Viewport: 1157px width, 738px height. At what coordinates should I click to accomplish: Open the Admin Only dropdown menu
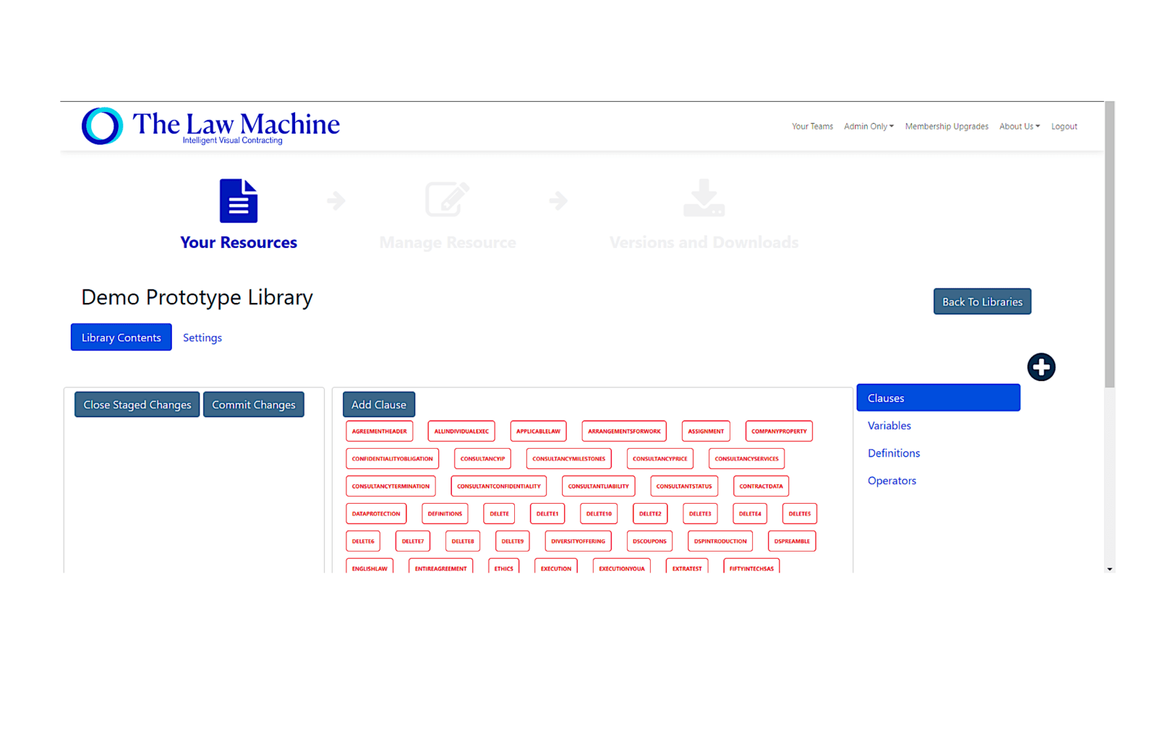point(868,126)
